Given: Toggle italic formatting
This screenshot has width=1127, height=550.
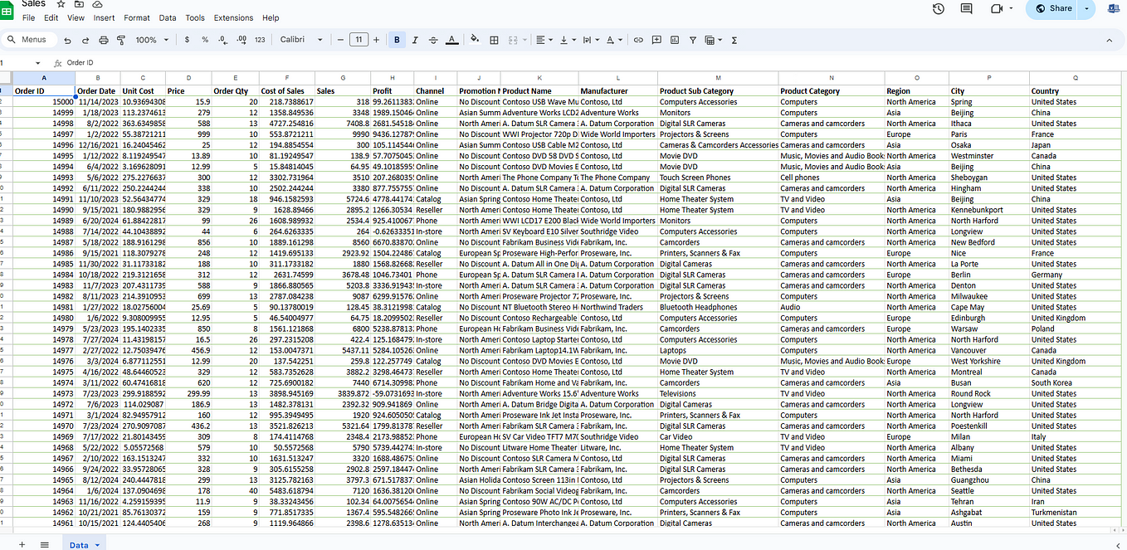Looking at the screenshot, I should coord(416,40).
